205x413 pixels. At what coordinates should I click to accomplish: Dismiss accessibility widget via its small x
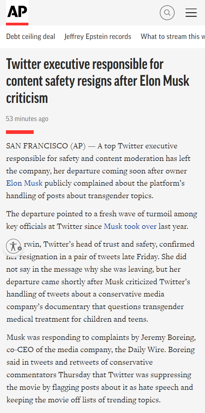pyautogui.click(x=19, y=248)
